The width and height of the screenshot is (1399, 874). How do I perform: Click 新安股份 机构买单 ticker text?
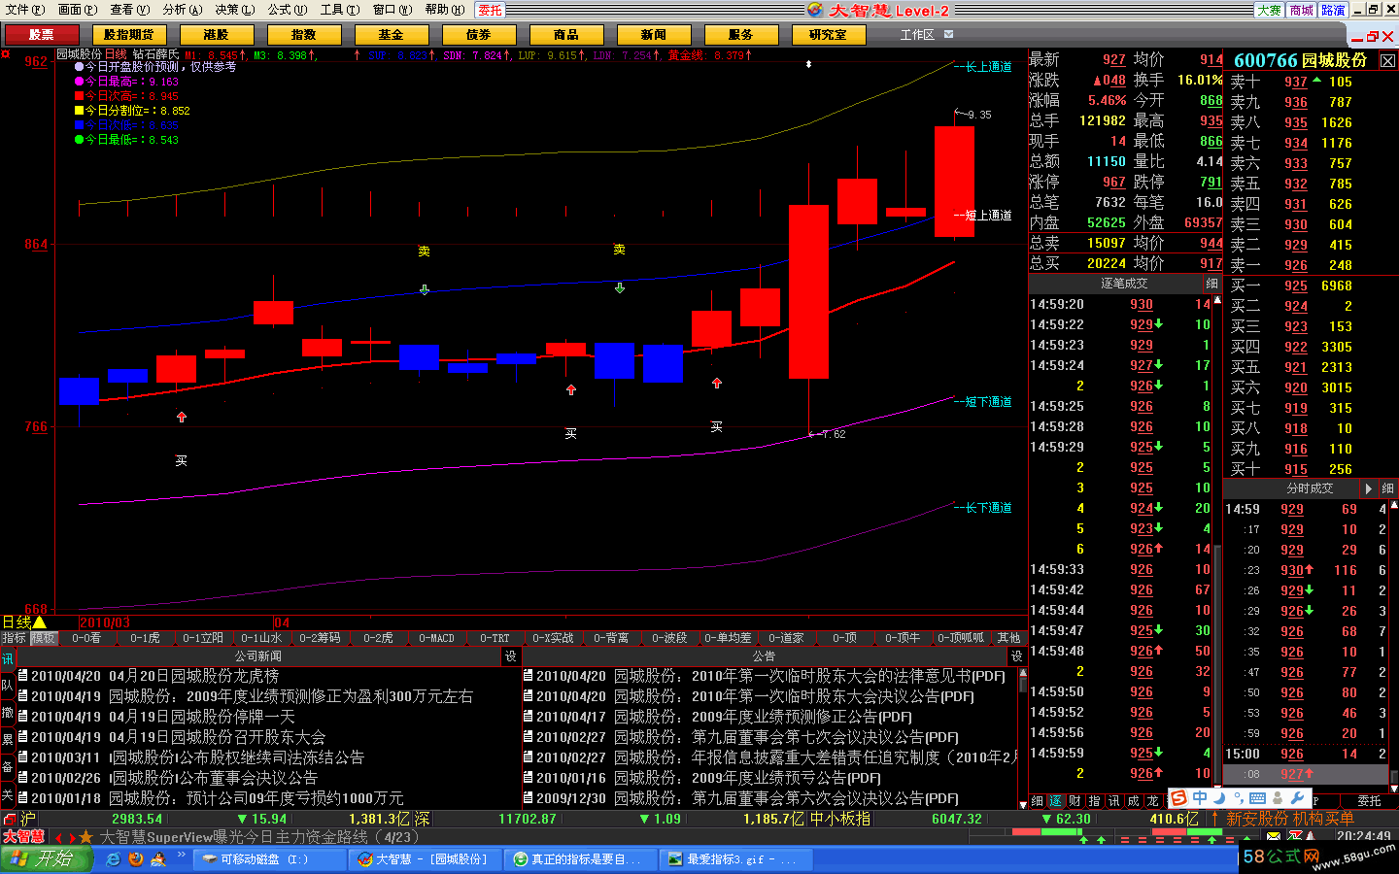1290,819
